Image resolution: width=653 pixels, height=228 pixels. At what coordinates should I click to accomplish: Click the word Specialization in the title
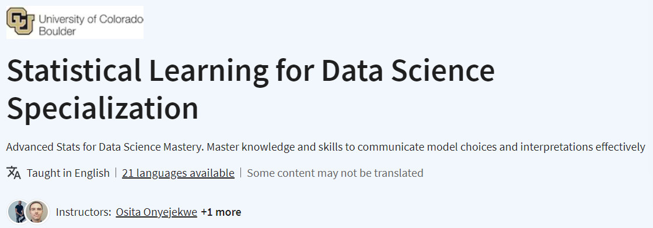point(103,108)
